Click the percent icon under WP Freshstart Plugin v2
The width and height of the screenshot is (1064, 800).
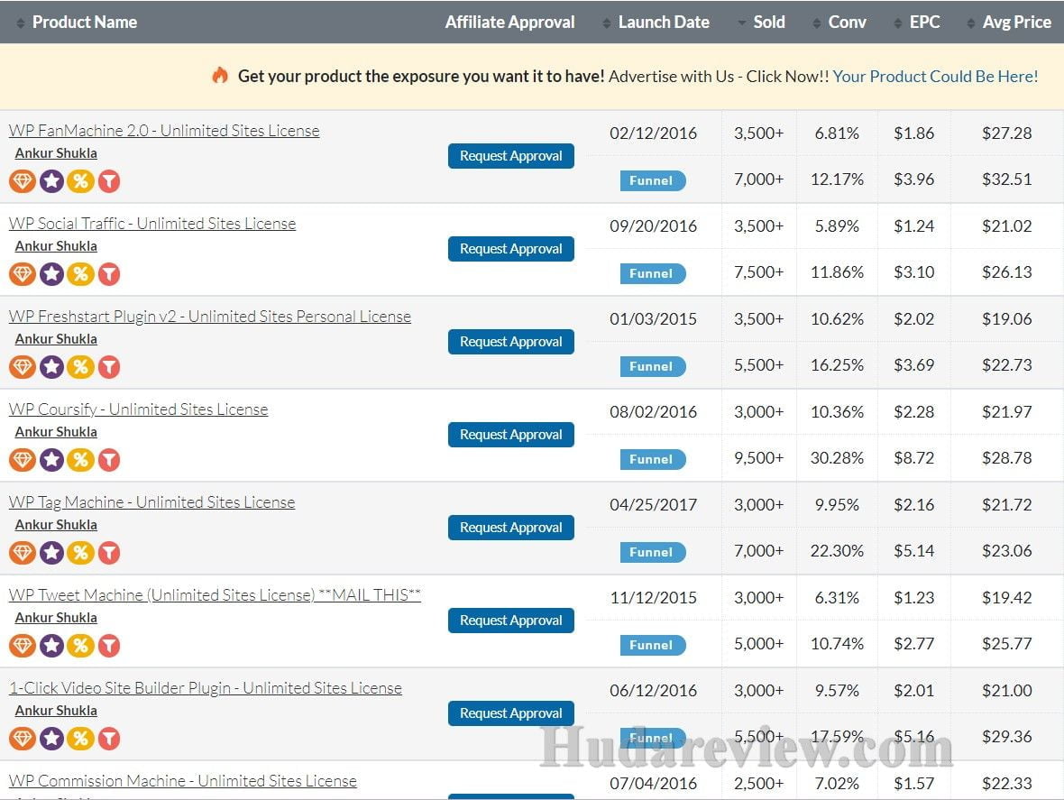click(x=80, y=367)
